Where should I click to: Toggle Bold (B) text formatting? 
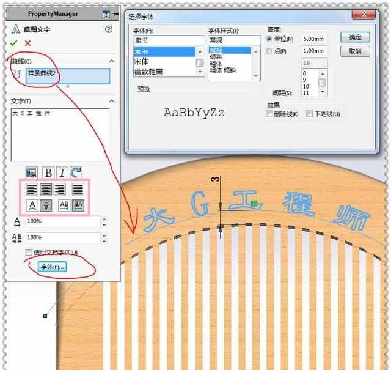point(49,172)
